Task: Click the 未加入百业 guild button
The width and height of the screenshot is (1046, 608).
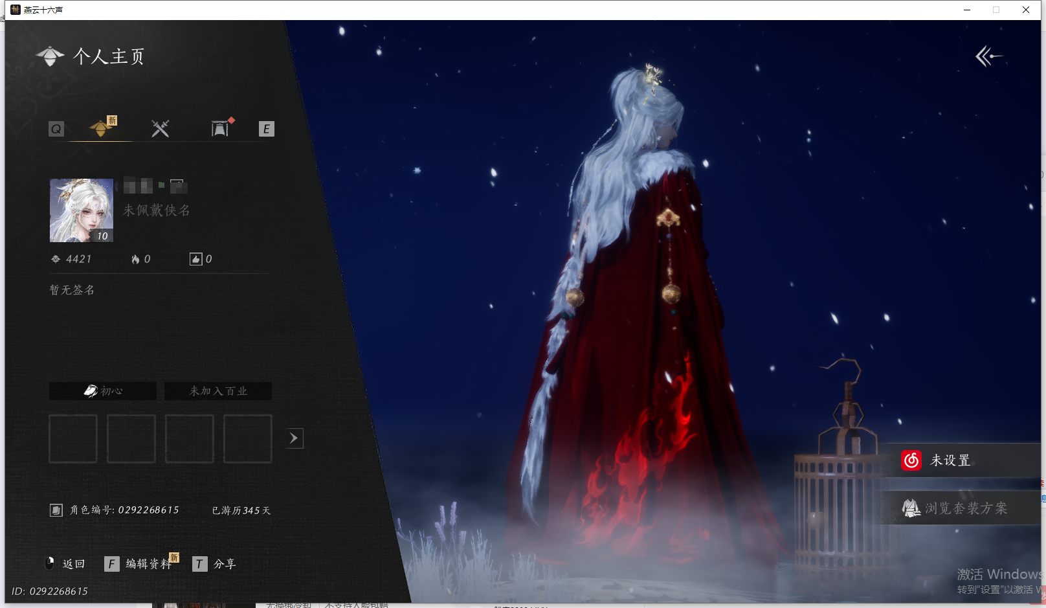Action: pyautogui.click(x=218, y=391)
